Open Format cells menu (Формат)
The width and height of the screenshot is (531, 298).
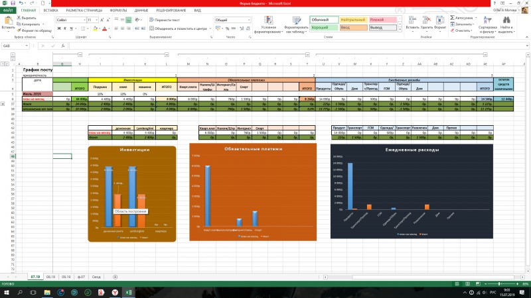(440, 24)
